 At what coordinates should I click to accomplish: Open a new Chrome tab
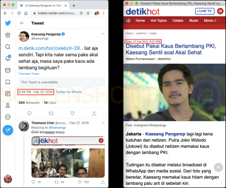tap(74, 6)
